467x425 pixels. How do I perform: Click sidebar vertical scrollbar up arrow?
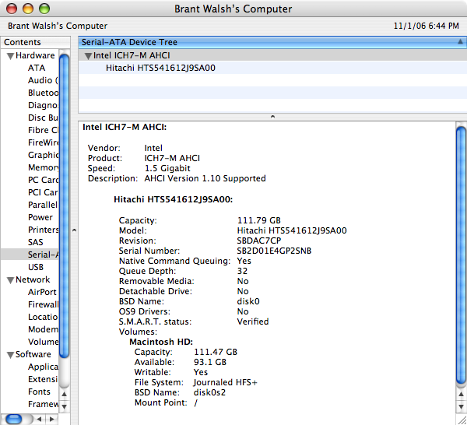[64, 395]
